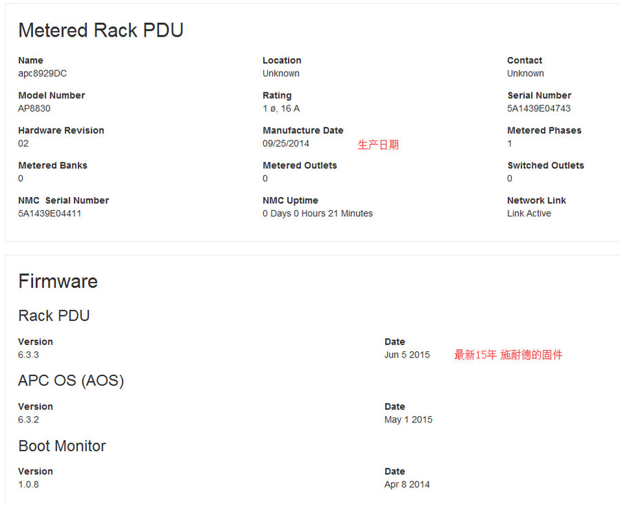Click the May 1 2015 date

(409, 420)
